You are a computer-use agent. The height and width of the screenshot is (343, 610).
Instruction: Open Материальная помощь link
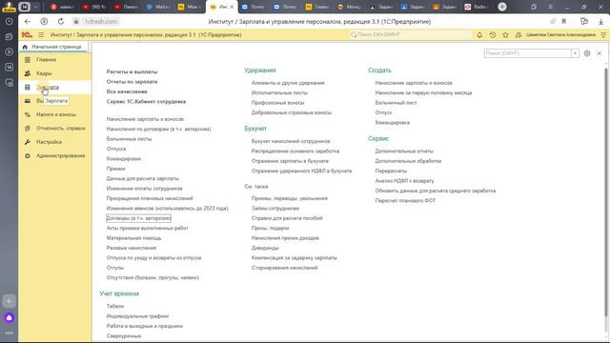coord(133,238)
